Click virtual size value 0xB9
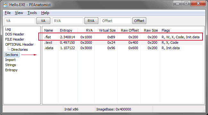The image size is (208, 115). pos(111,37)
